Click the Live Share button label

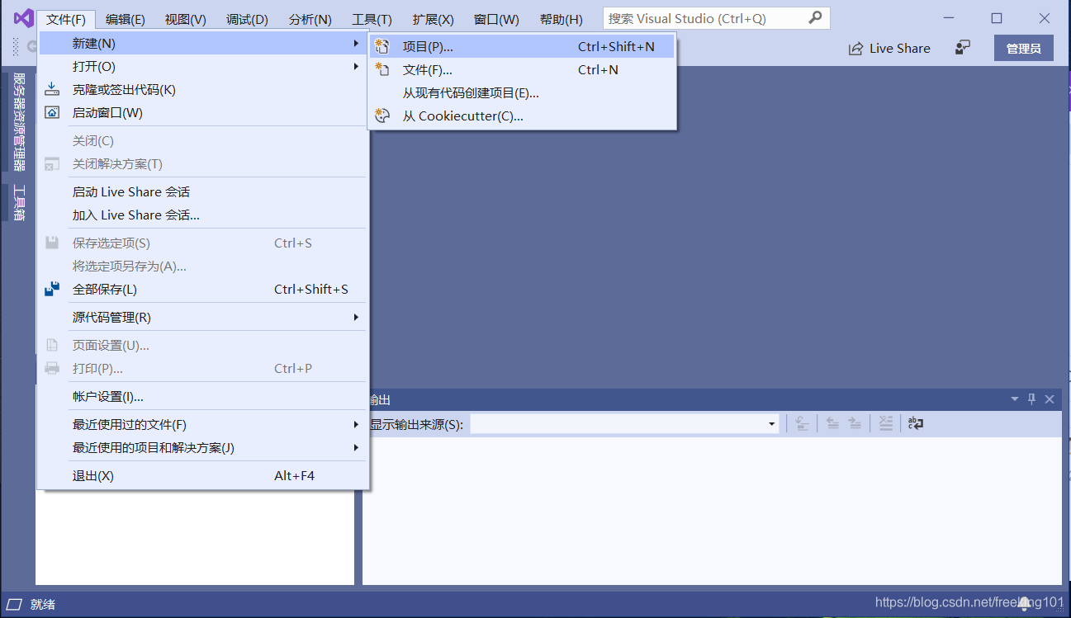(899, 49)
